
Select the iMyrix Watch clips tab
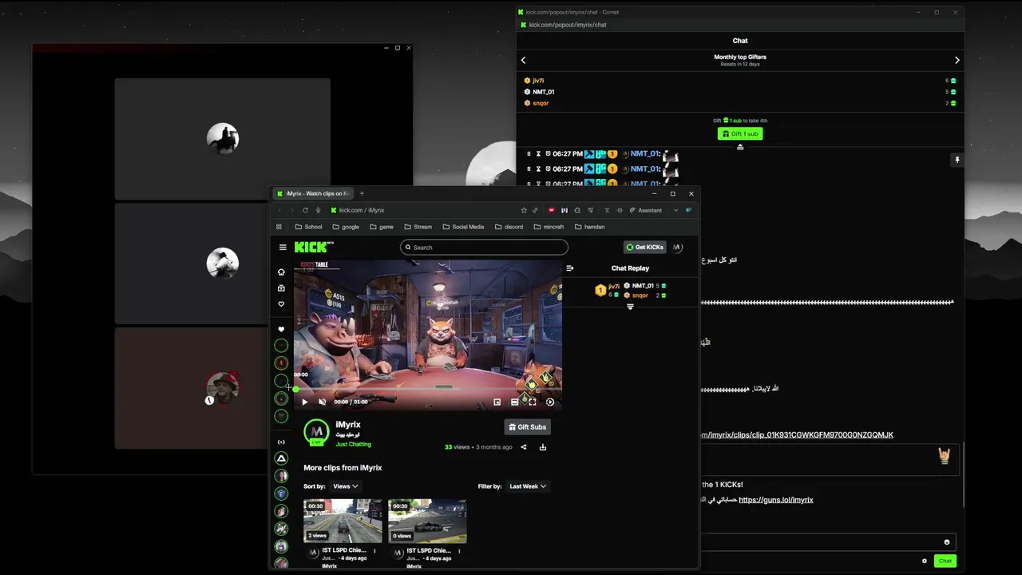313,193
